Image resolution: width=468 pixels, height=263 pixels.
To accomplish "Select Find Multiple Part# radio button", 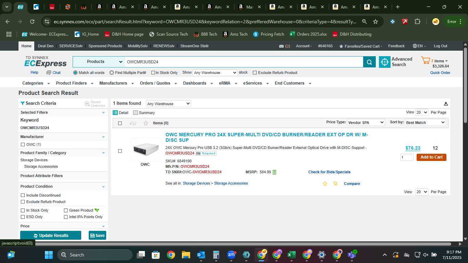I will [112, 73].
